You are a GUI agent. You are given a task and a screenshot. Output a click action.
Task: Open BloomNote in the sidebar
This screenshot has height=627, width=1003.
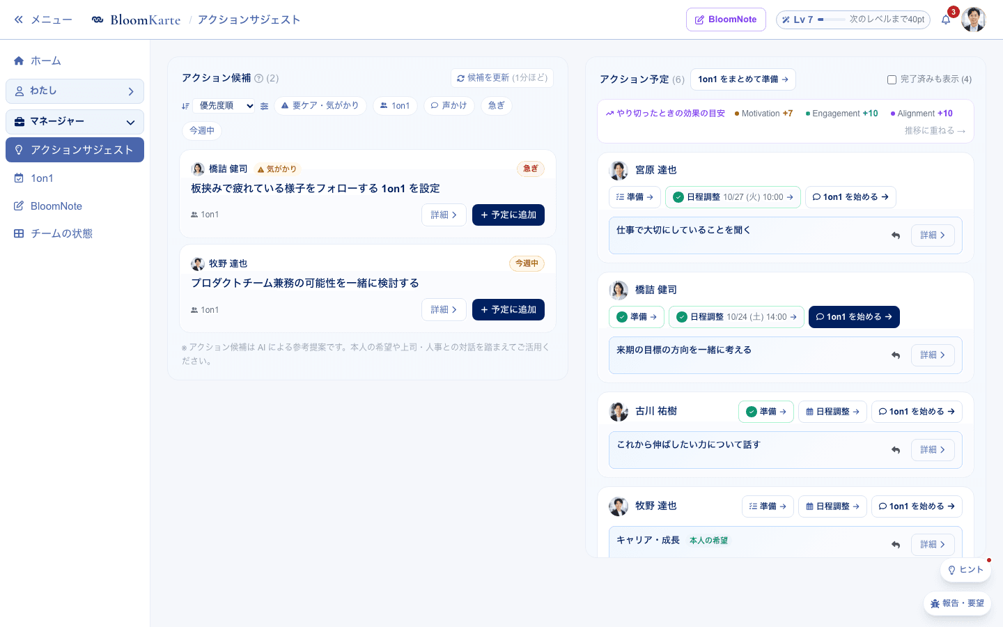point(75,206)
